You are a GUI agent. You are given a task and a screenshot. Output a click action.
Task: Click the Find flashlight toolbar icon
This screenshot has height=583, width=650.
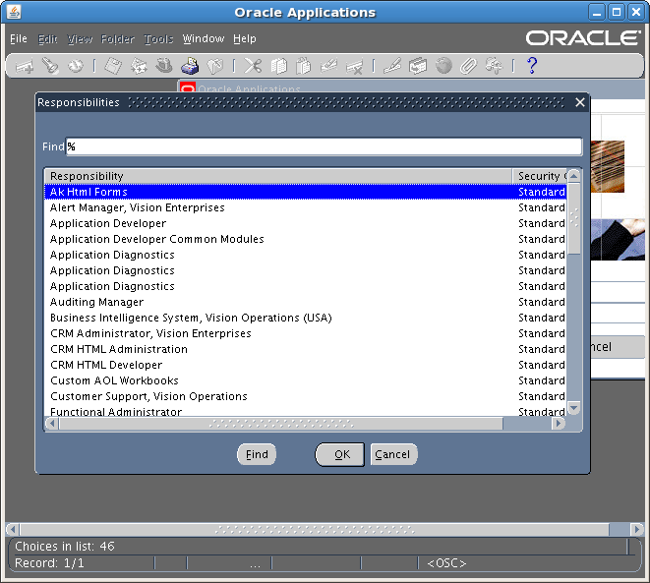pos(50,66)
